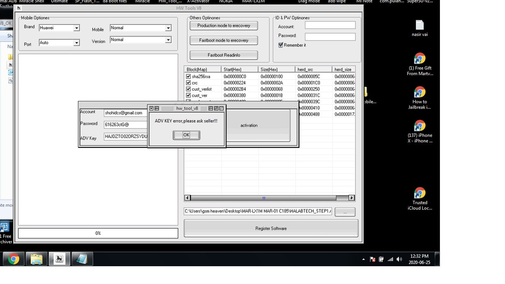Image resolution: width=505 pixels, height=284 pixels.
Task: Toggle the 'Remember it' checkbox
Action: [x=281, y=45]
